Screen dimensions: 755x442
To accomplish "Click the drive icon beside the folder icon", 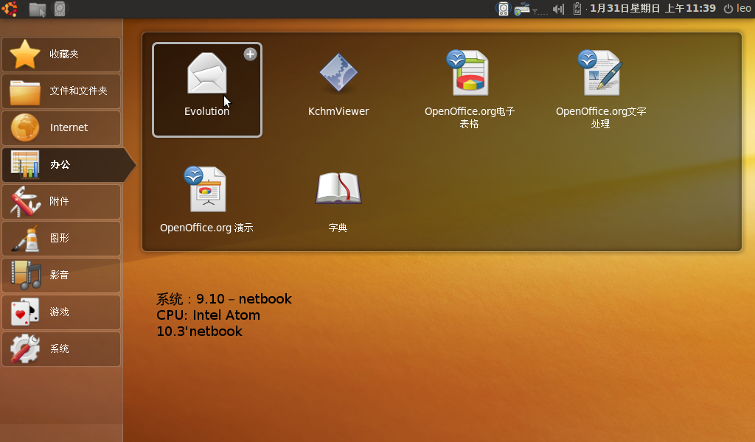I will click(60, 9).
